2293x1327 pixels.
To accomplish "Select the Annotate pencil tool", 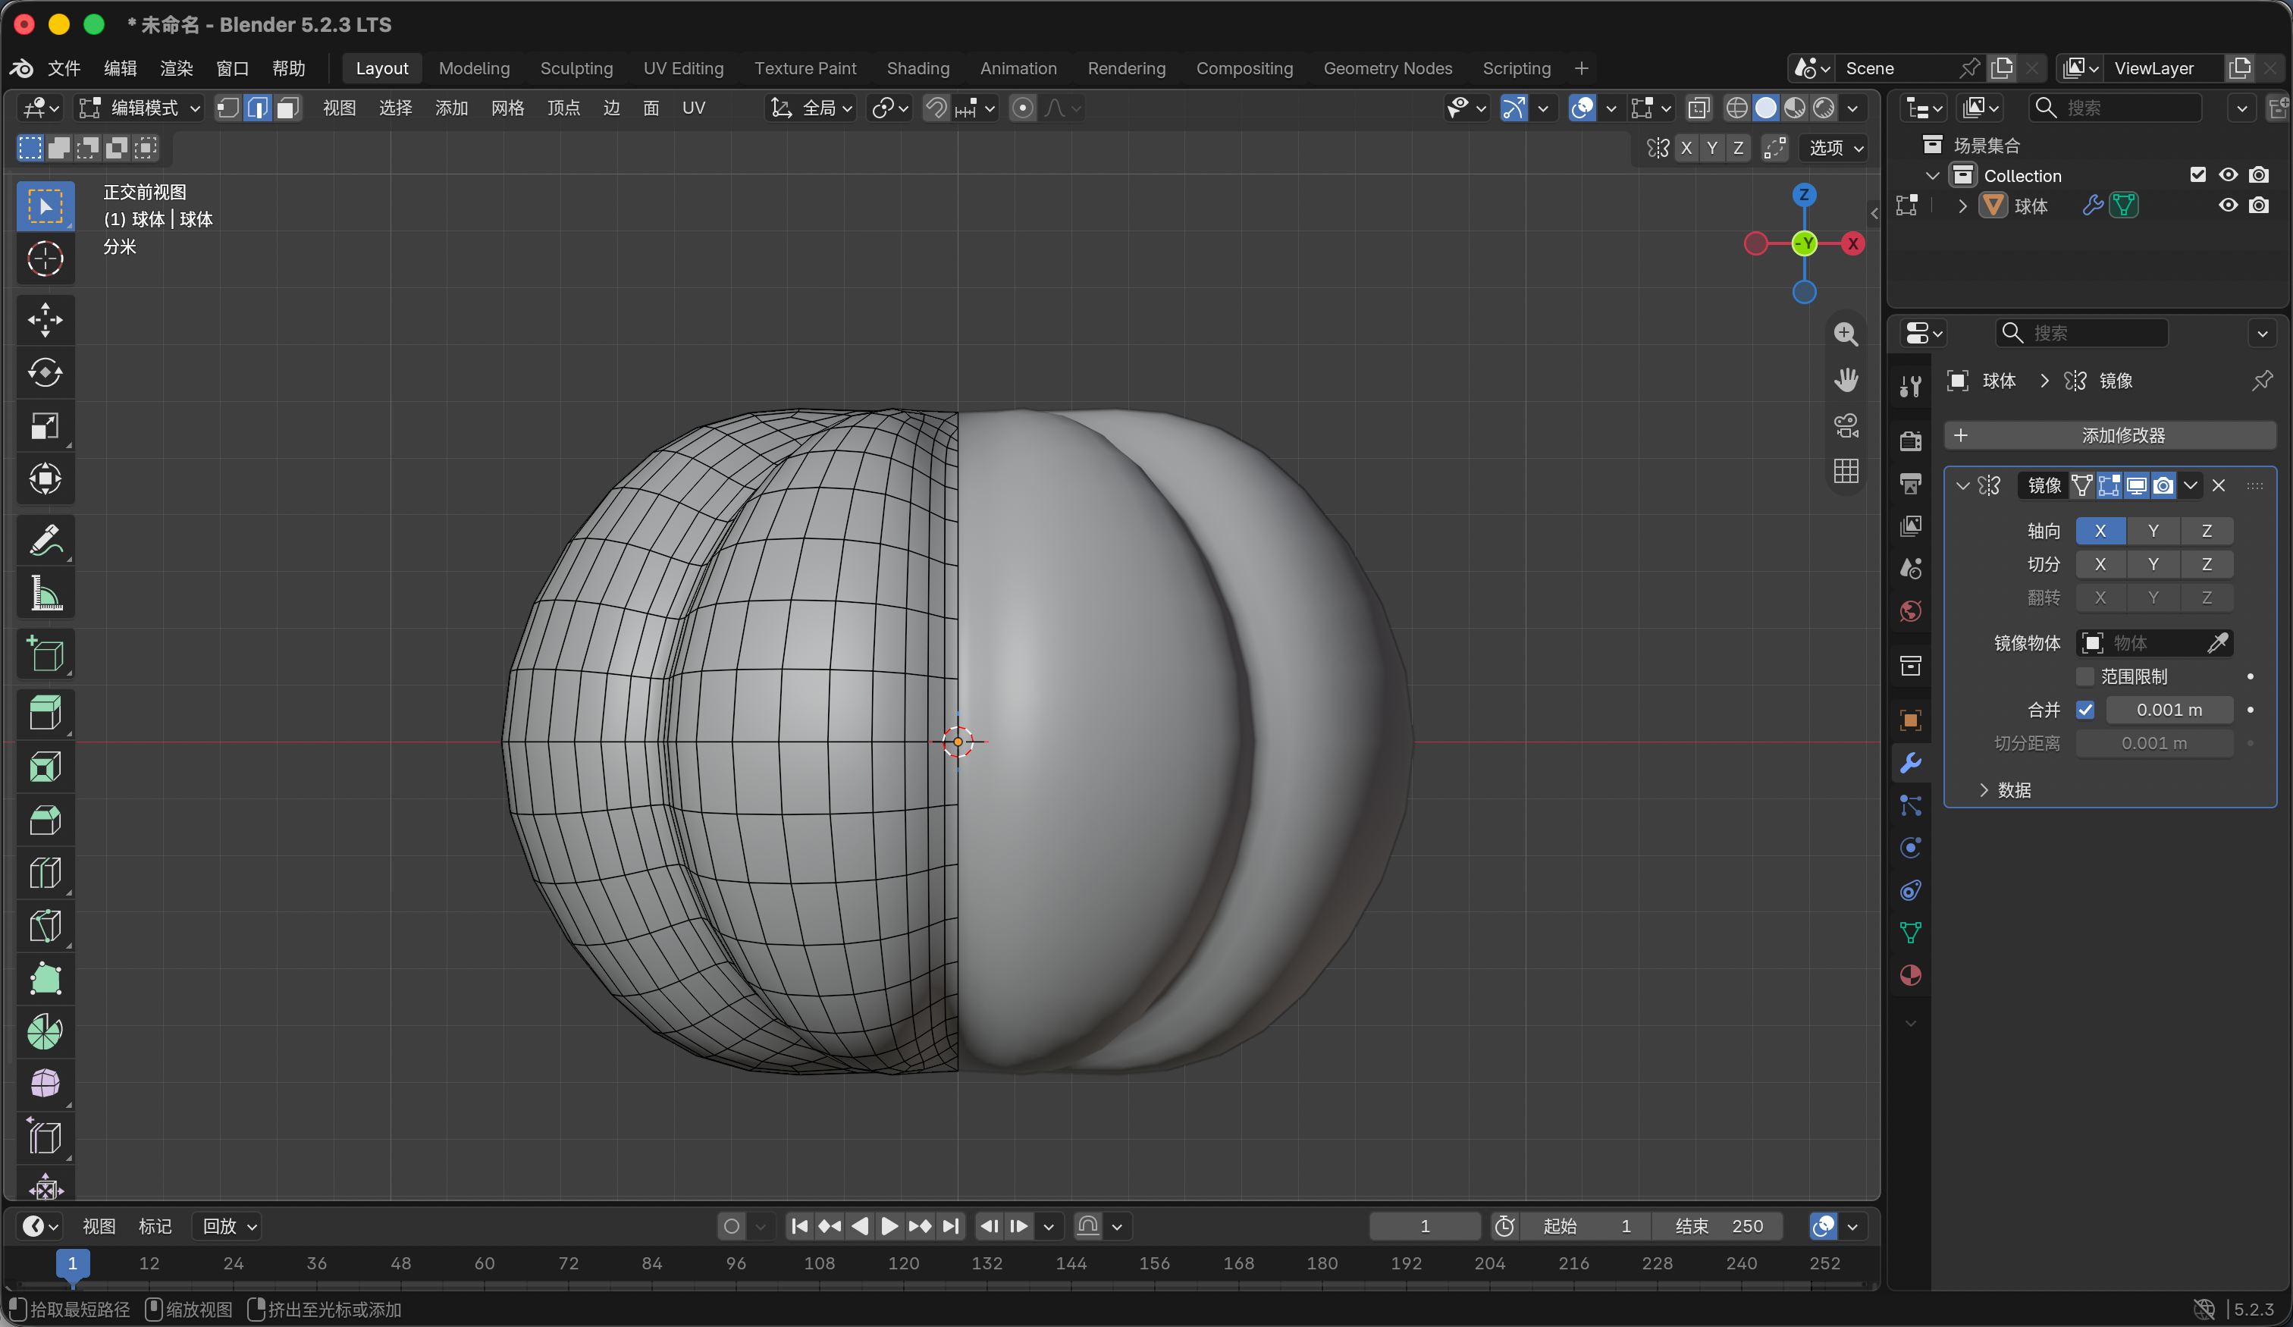I will (x=45, y=540).
